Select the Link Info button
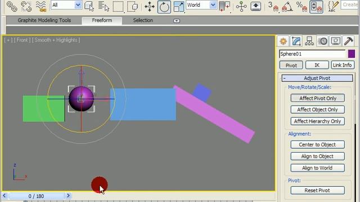The image size is (360, 202). point(343,65)
